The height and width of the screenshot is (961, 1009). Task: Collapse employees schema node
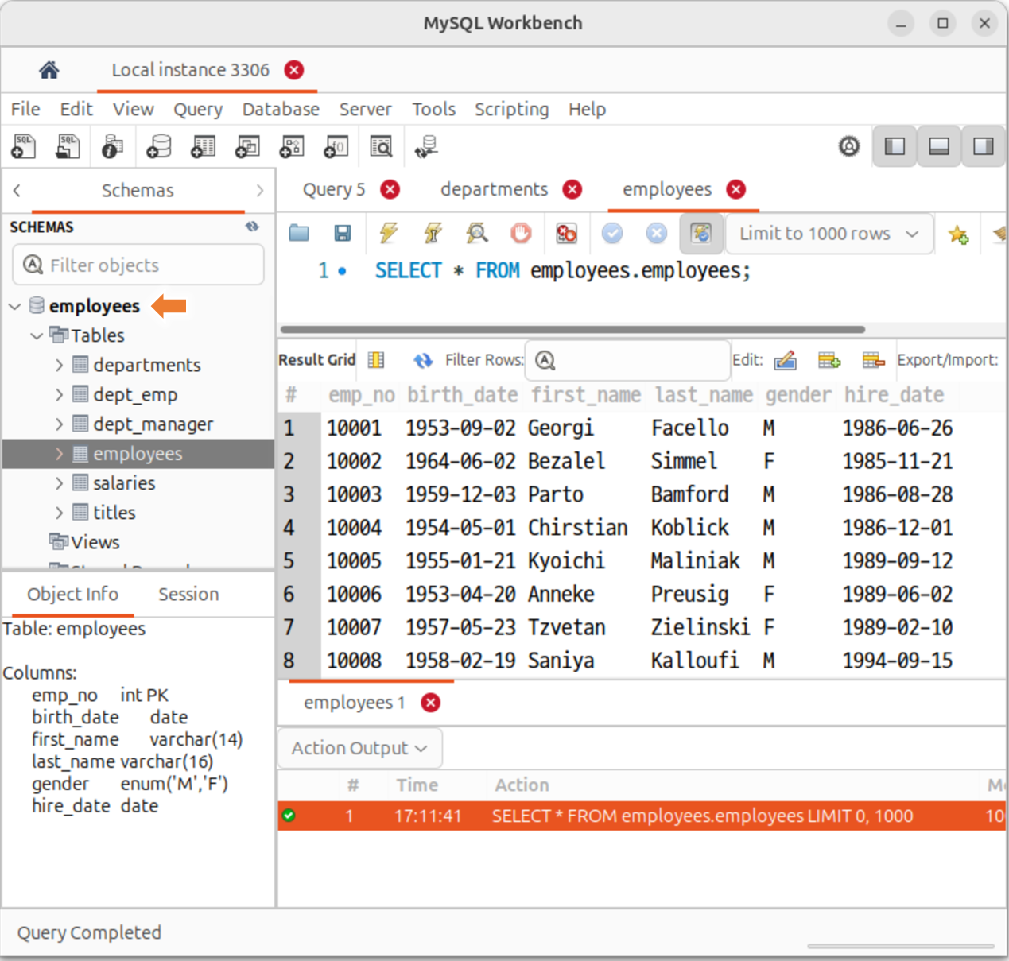(x=15, y=306)
